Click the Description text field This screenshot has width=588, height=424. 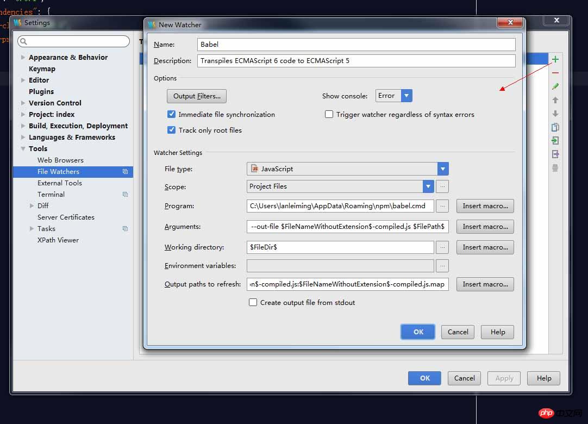356,61
